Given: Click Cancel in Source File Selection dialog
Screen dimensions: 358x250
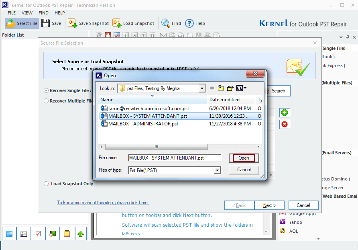Looking at the screenshot, I should (303, 205).
